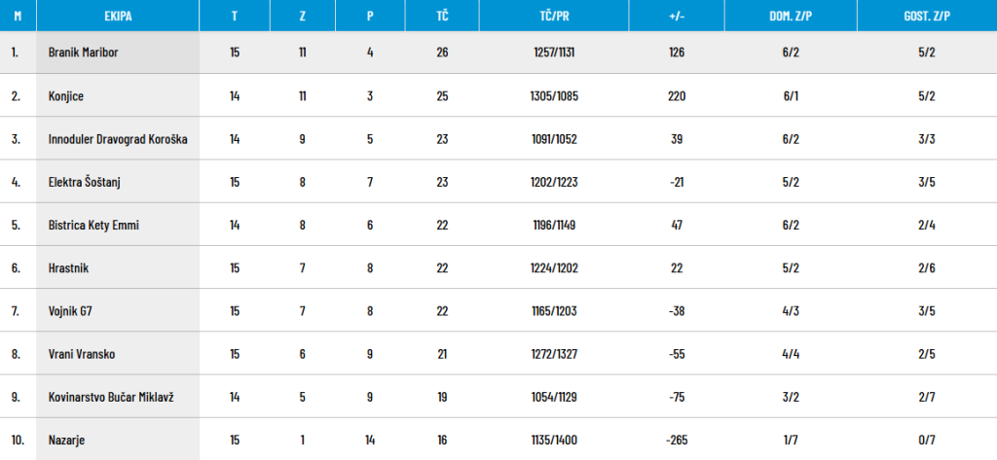This screenshot has height=460, width=997.
Task: Open Innoduler Dravograd Koroška team page
Action: click(118, 139)
